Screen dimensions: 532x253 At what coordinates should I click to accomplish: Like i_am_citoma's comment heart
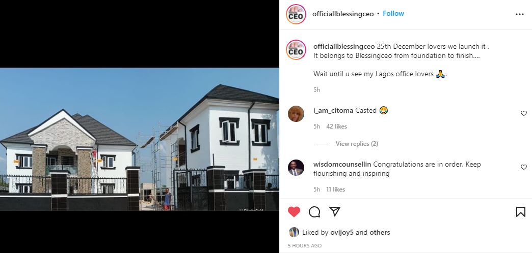[523, 113]
